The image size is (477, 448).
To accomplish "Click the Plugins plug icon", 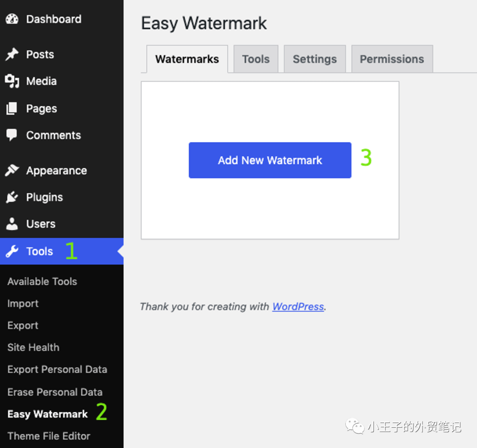I will 12,197.
